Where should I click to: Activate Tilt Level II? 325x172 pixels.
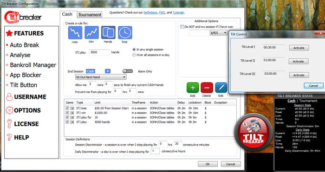pyautogui.click(x=299, y=62)
